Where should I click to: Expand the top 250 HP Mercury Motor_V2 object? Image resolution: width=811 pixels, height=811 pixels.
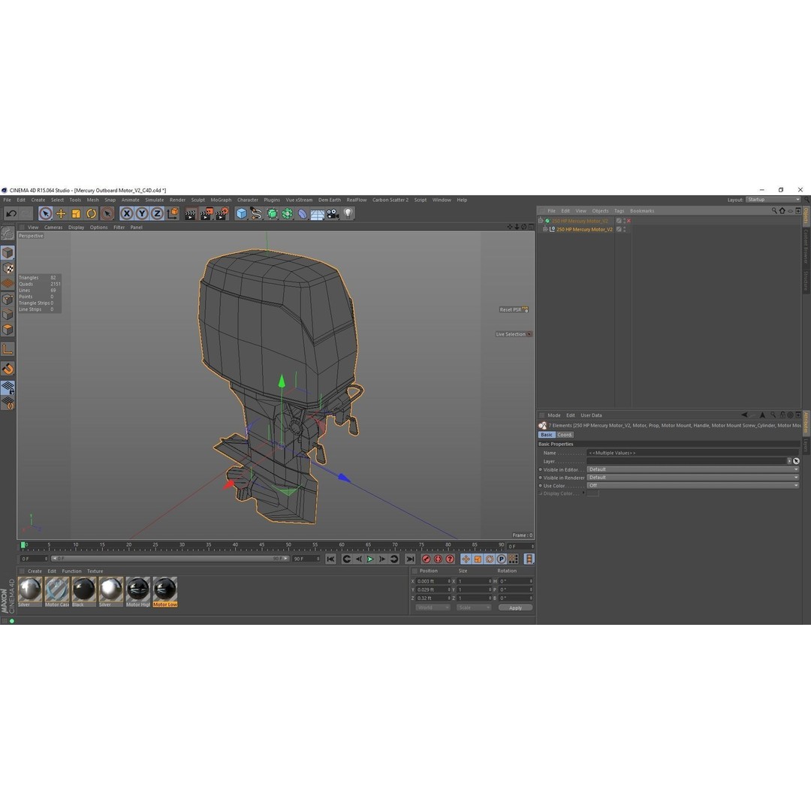[x=541, y=221]
